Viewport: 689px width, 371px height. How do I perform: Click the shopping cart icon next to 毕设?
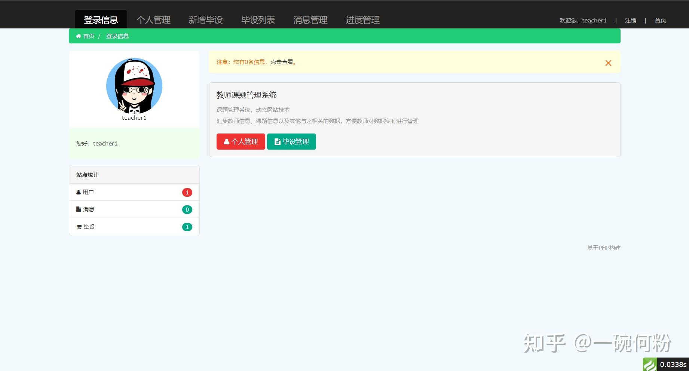click(x=79, y=226)
